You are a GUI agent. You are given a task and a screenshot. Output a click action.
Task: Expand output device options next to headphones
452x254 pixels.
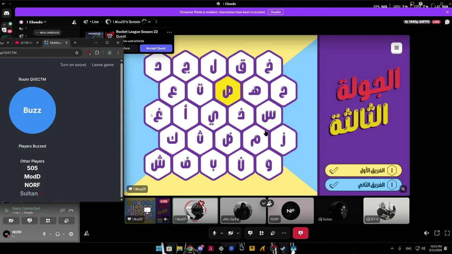pos(64,234)
